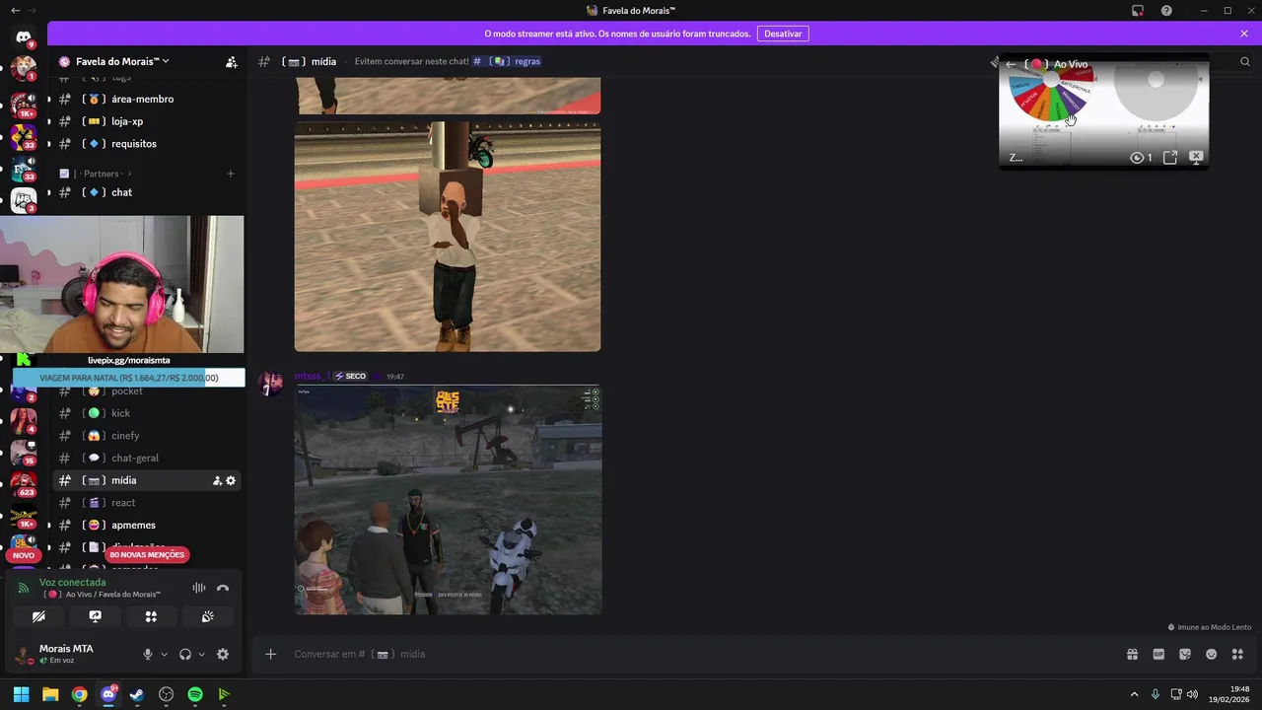This screenshot has height=710, width=1262.
Task: Open Discord direct messages home icon
Action: [24, 37]
